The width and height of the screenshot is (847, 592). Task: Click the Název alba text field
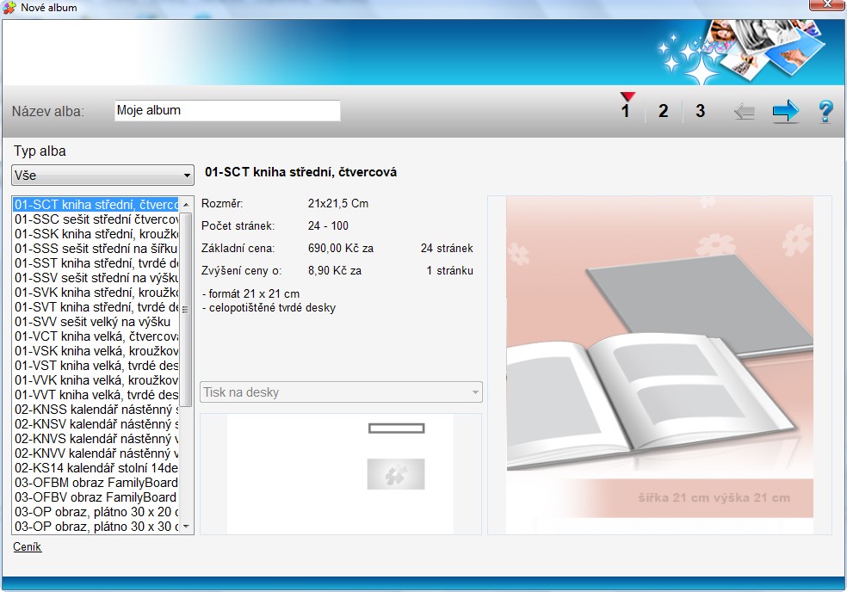pos(227,111)
